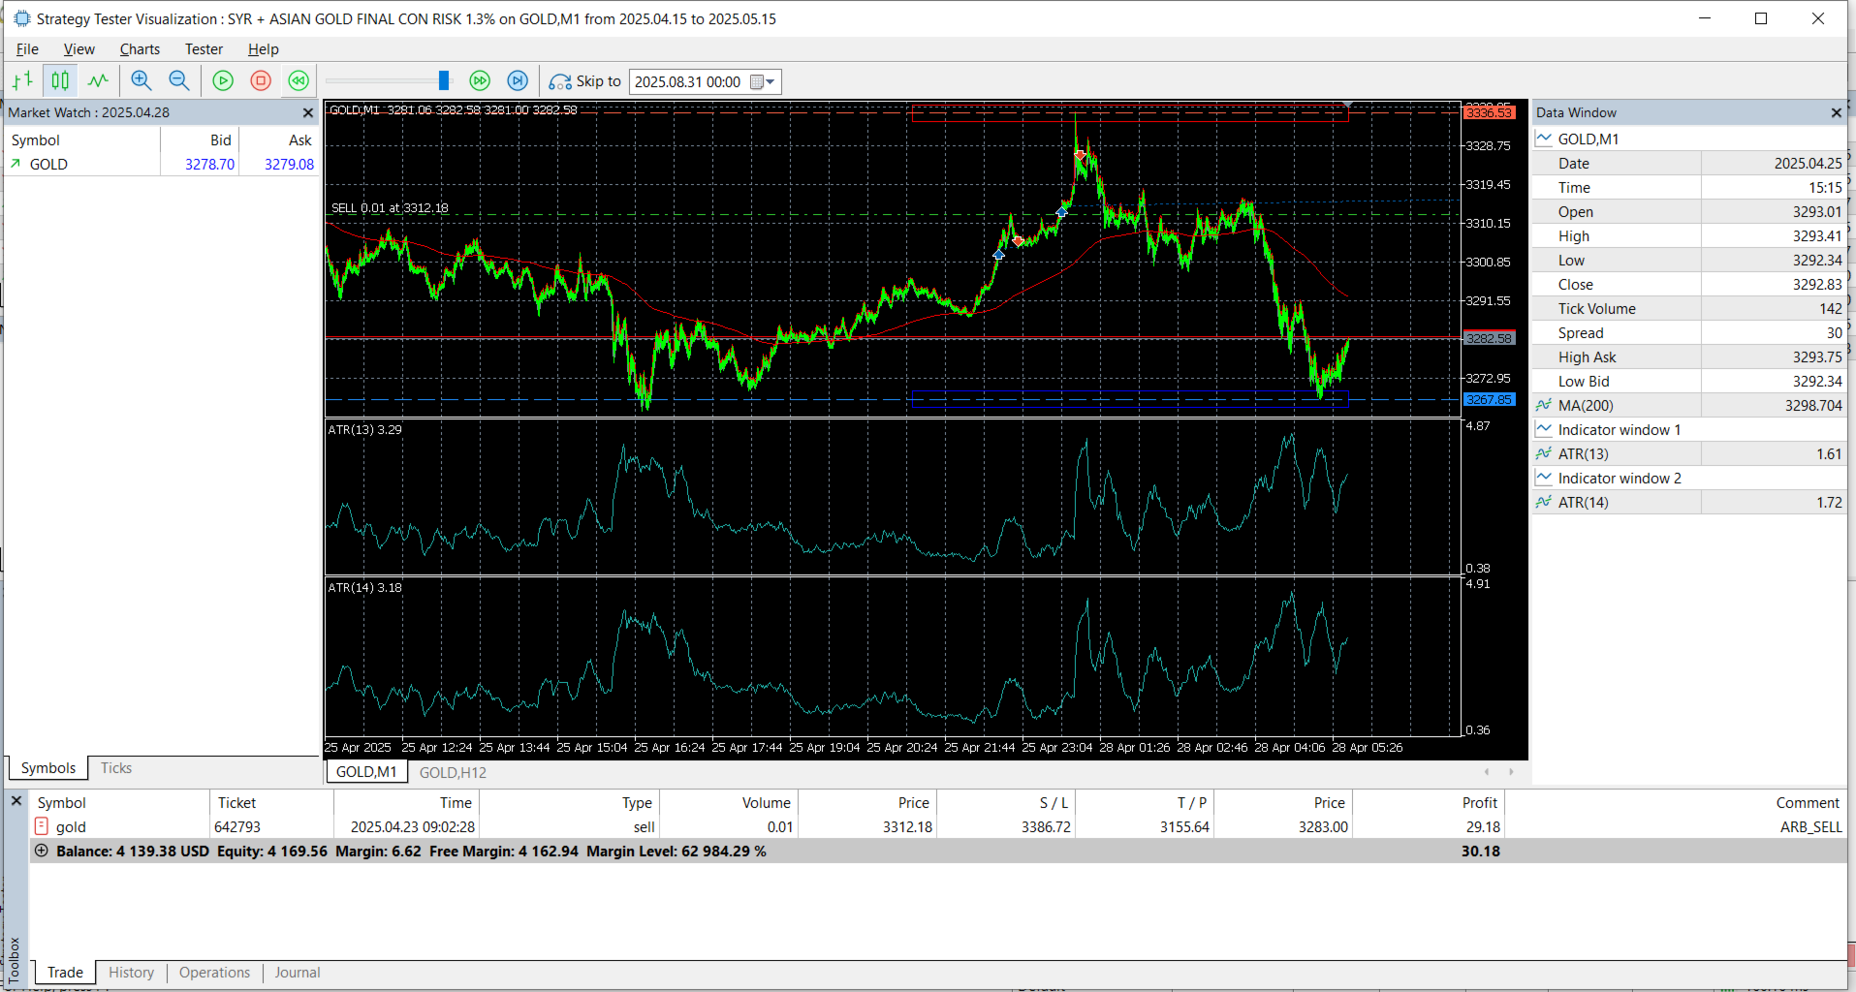Click the gold trade ticket 642793

click(237, 827)
